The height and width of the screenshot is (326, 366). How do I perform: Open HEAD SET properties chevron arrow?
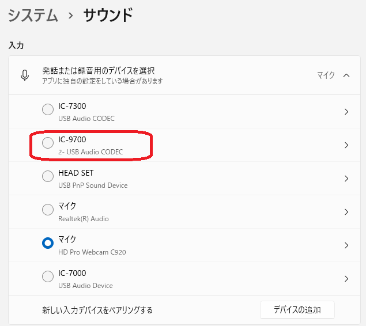pyautogui.click(x=346, y=179)
